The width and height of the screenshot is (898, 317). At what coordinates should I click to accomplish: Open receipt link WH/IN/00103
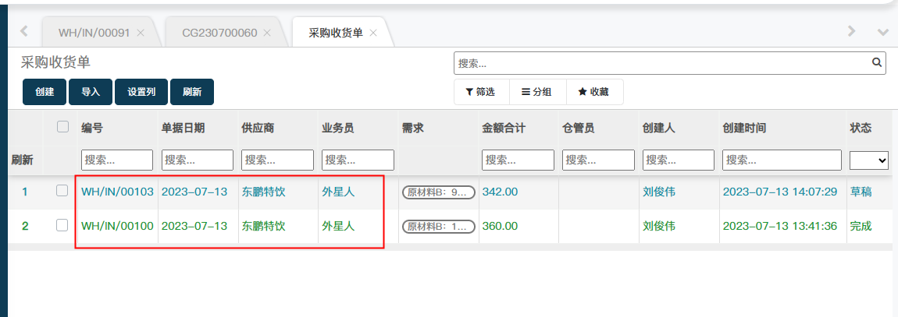click(117, 192)
